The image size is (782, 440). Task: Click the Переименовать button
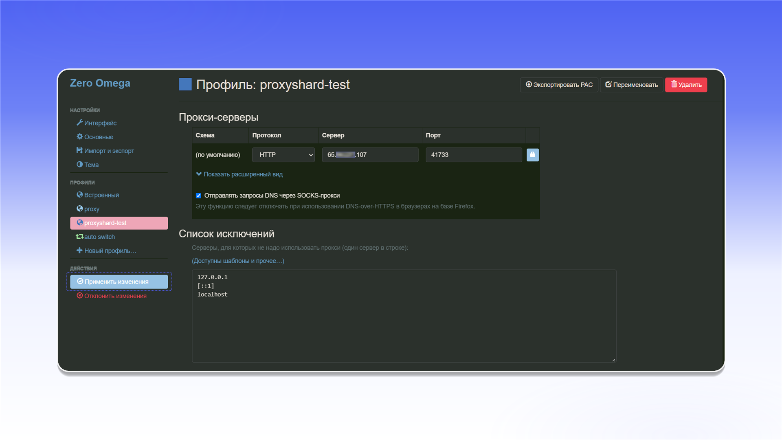coord(631,85)
